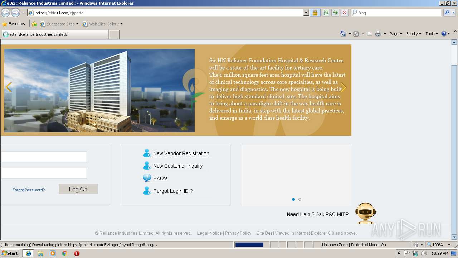Open New Vendor Registration link

tap(181, 153)
